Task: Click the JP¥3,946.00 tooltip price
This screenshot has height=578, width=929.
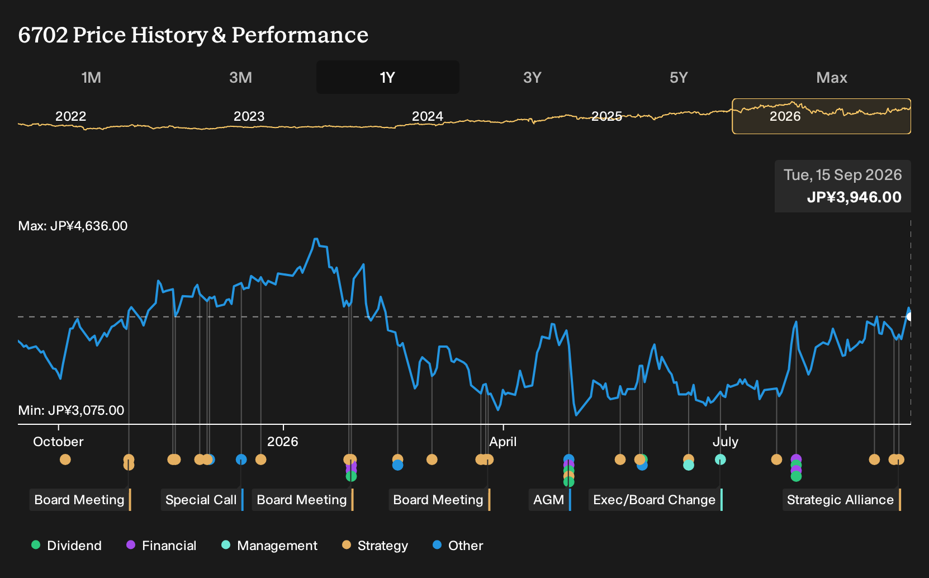Action: tap(854, 197)
